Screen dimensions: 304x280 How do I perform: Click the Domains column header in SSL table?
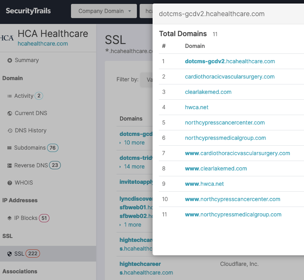(x=131, y=119)
